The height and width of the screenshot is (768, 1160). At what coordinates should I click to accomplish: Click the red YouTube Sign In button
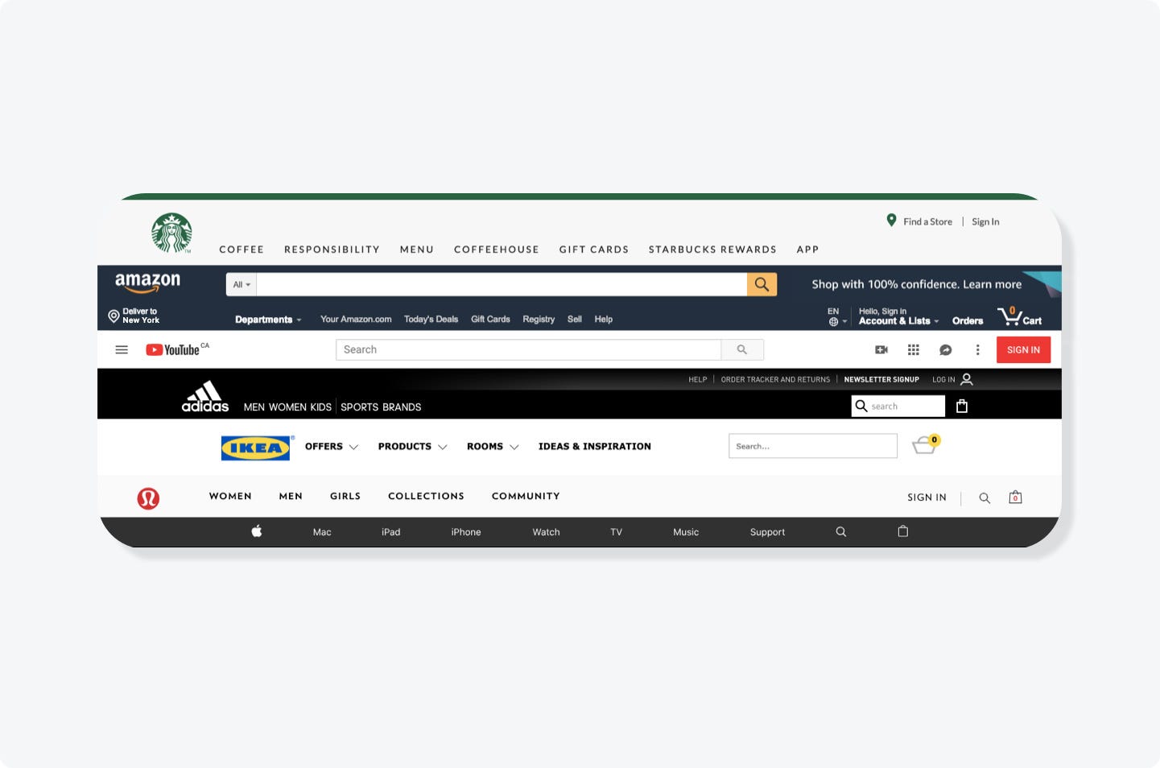pyautogui.click(x=1023, y=349)
